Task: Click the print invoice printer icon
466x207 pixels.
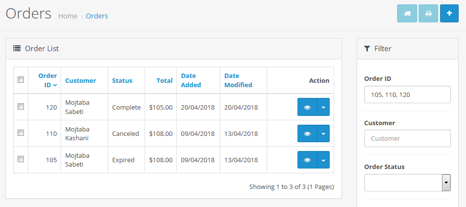Action: tap(428, 14)
